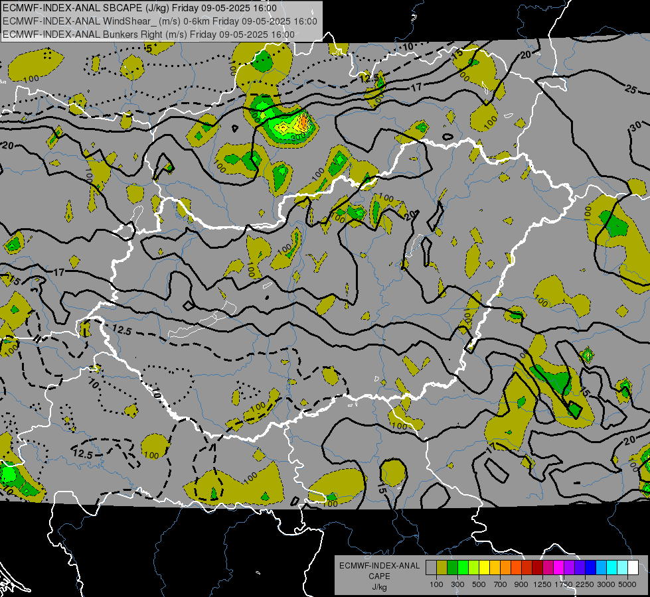Click the J/kg unit in the legend

coord(379,587)
